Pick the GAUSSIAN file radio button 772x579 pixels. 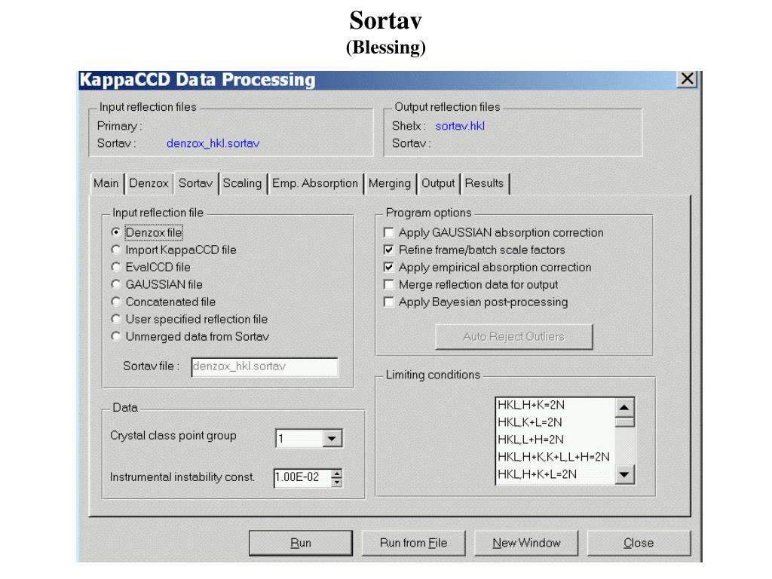(x=116, y=284)
